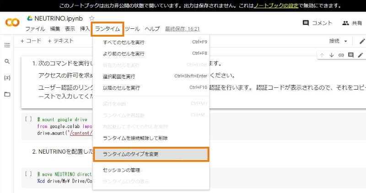This screenshot has height=193, width=366.
Task: Copy link to cell with the link icon
Action: coord(341,55)
